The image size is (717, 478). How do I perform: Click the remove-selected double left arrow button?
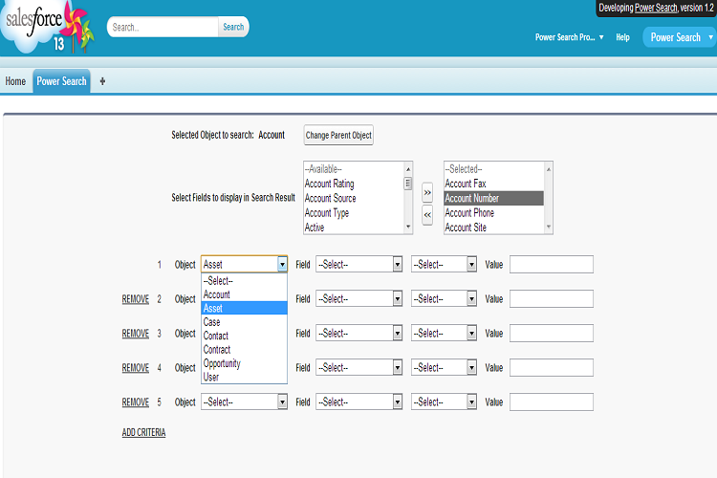[x=427, y=215]
